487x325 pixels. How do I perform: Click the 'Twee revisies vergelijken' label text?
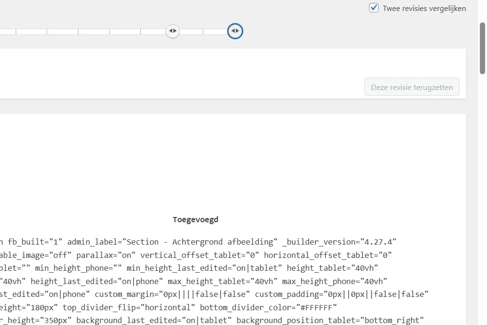424,9
